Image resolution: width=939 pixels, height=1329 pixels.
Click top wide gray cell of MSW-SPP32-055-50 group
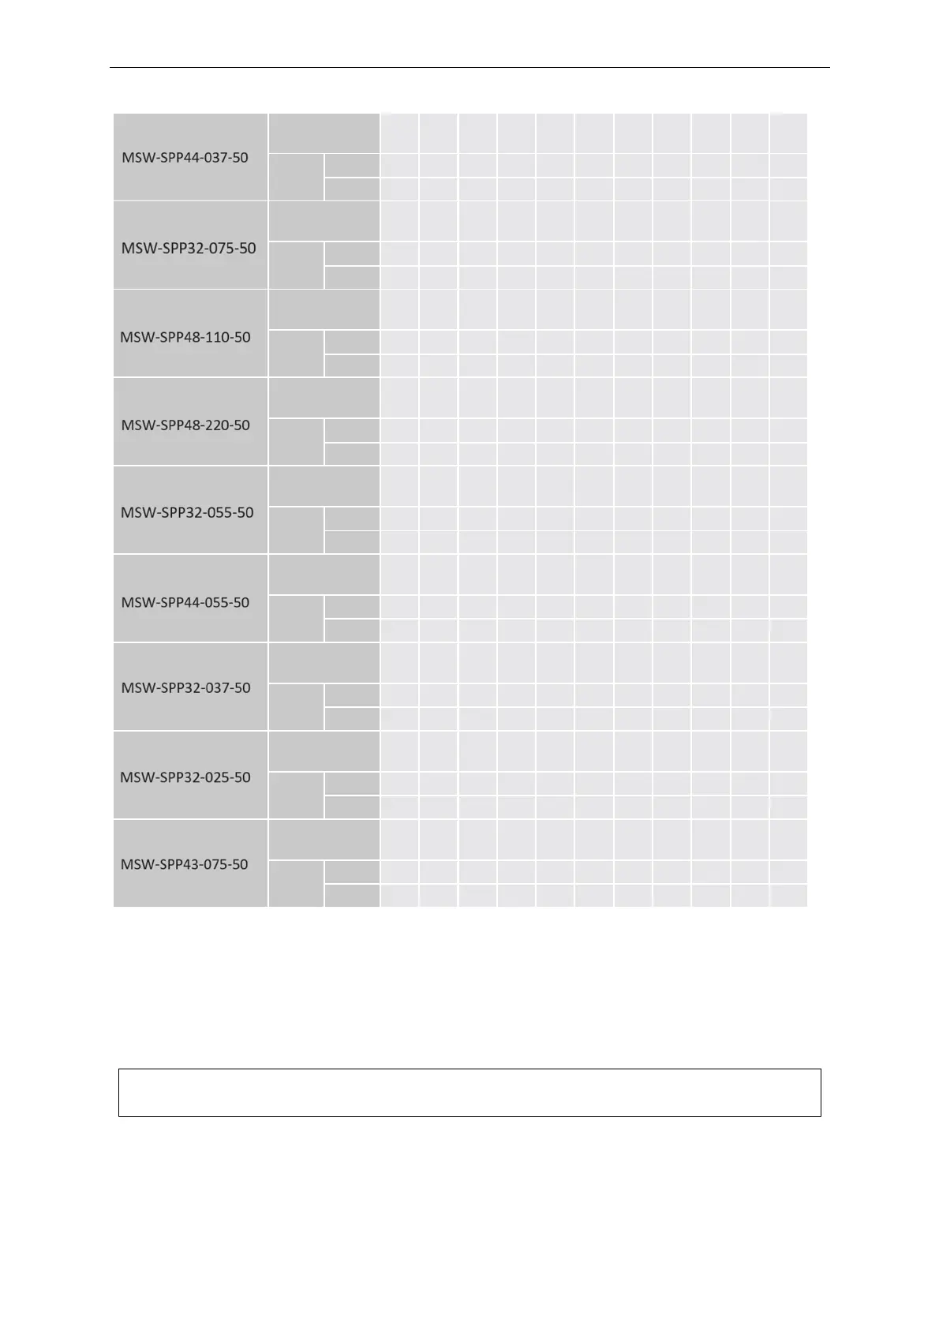[324, 485]
